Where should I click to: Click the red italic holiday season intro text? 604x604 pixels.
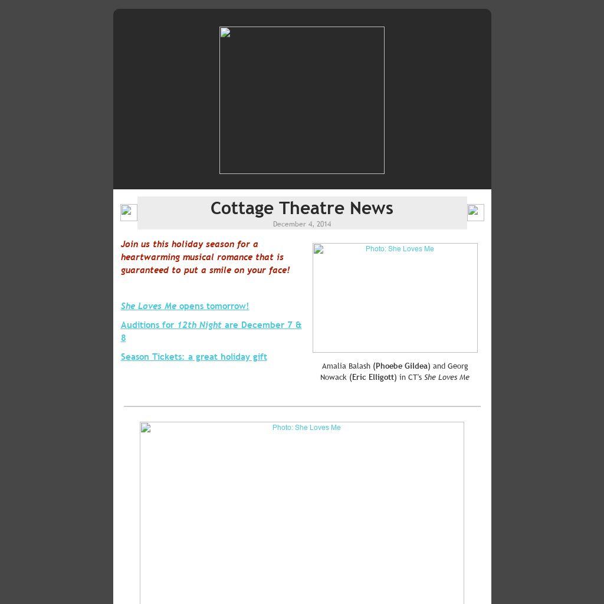point(205,257)
